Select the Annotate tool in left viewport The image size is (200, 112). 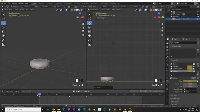point(3,40)
